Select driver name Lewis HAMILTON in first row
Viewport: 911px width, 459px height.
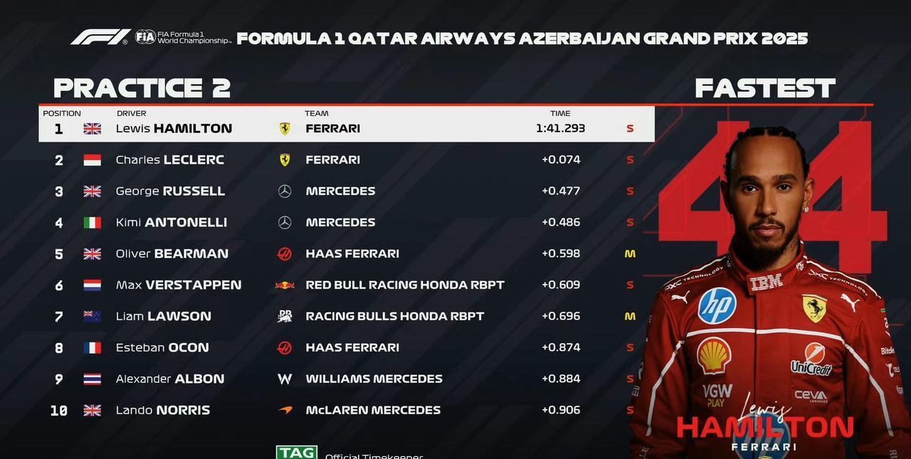(174, 129)
